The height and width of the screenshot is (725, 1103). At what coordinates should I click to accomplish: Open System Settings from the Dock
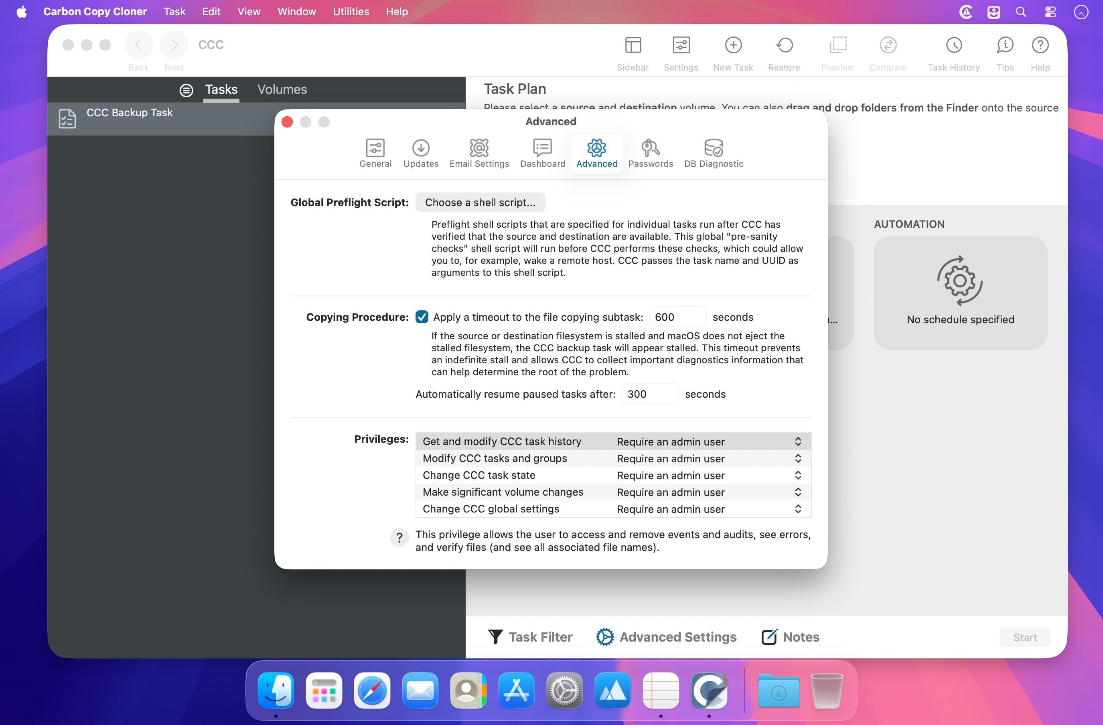click(x=564, y=691)
